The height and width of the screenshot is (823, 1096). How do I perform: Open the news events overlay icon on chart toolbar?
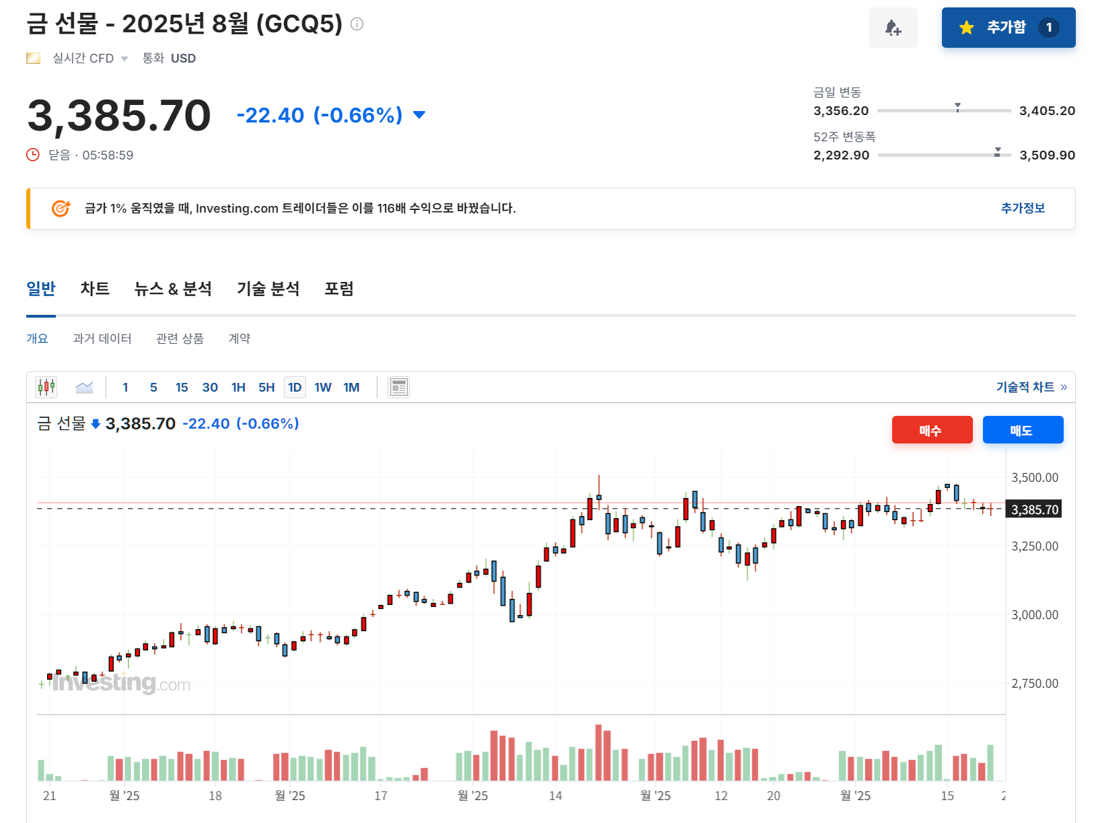(398, 386)
